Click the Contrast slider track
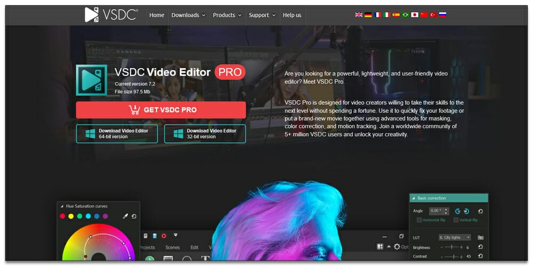This screenshot has width=533, height=266. coord(452,256)
